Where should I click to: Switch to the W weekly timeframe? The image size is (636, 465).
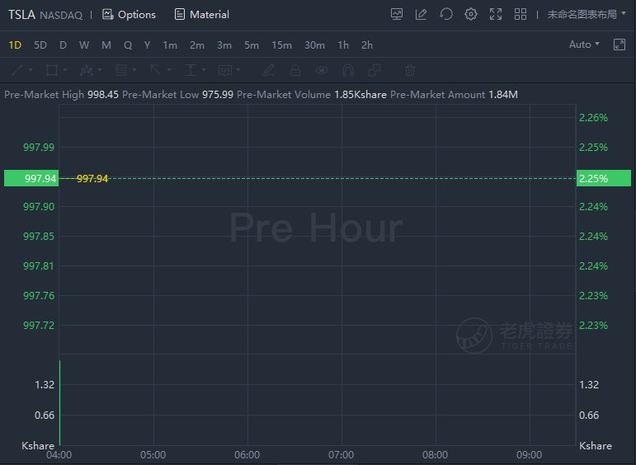coord(84,45)
